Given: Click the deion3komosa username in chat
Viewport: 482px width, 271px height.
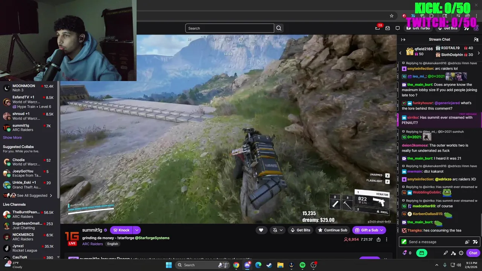Looking at the screenshot, I should [x=415, y=145].
